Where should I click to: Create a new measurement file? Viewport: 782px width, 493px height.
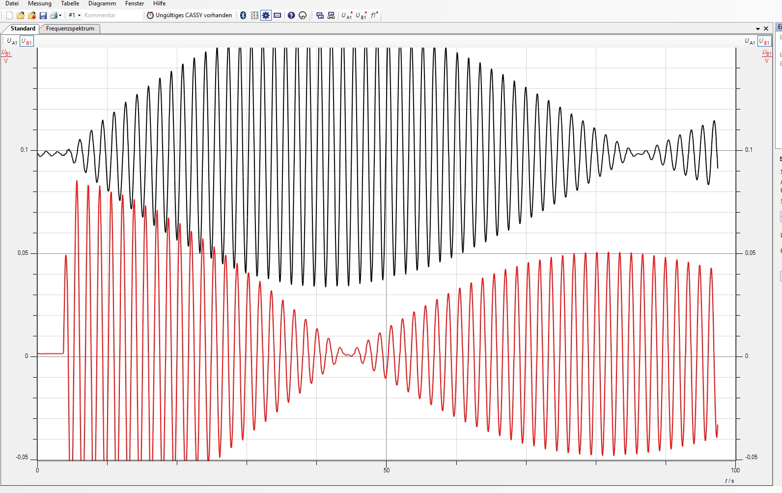pyautogui.click(x=9, y=15)
